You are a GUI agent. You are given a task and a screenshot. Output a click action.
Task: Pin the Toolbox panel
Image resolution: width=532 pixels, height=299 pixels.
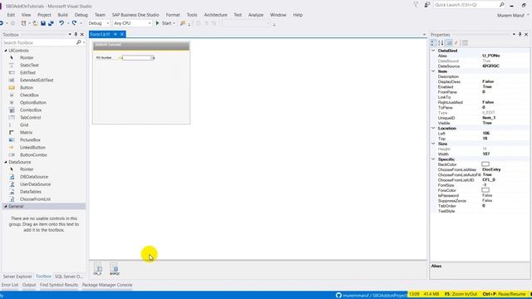76,34
